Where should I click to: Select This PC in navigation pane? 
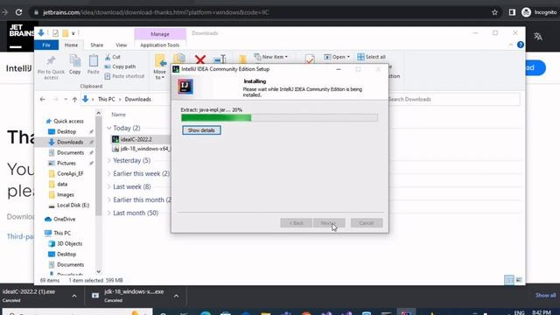(x=58, y=234)
